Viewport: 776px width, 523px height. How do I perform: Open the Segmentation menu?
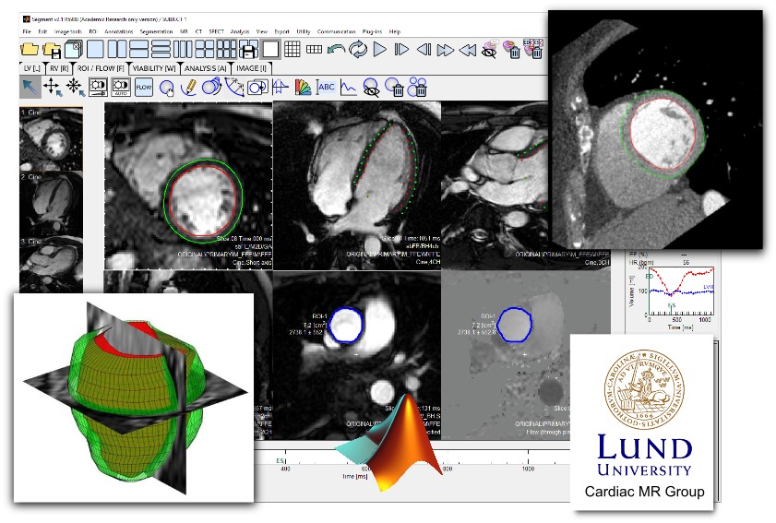[x=156, y=31]
